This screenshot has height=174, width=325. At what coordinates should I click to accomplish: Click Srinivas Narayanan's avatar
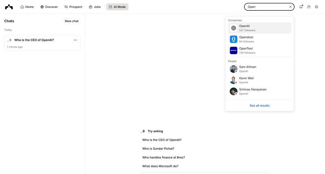coord(234,91)
